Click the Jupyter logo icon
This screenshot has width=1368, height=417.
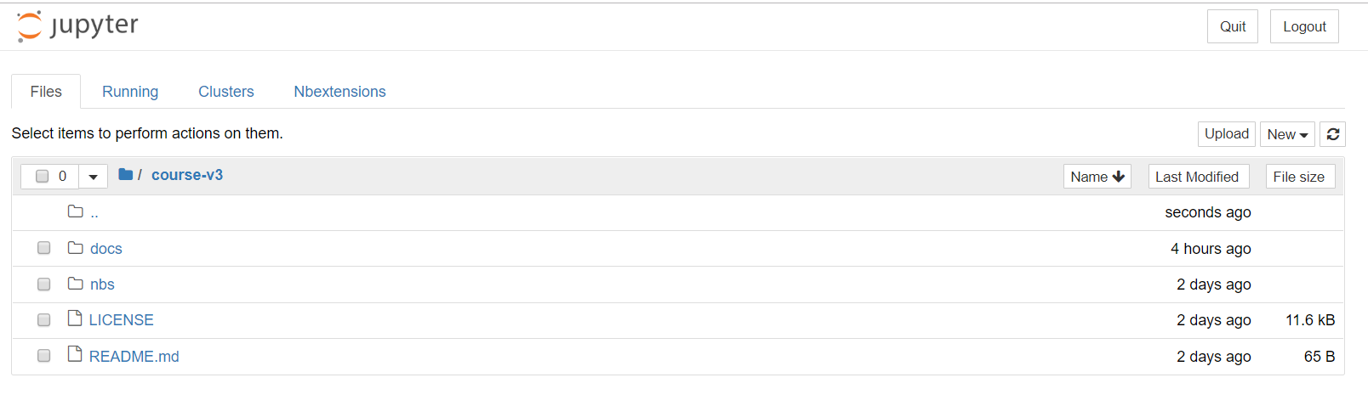(30, 26)
